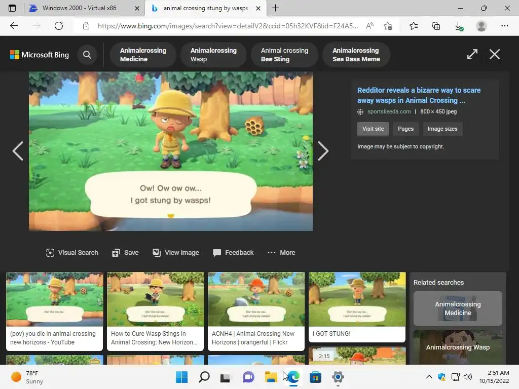Close the animal crossing search tab
Image resolution: width=519 pixels, height=389 pixels.
pos(258,8)
